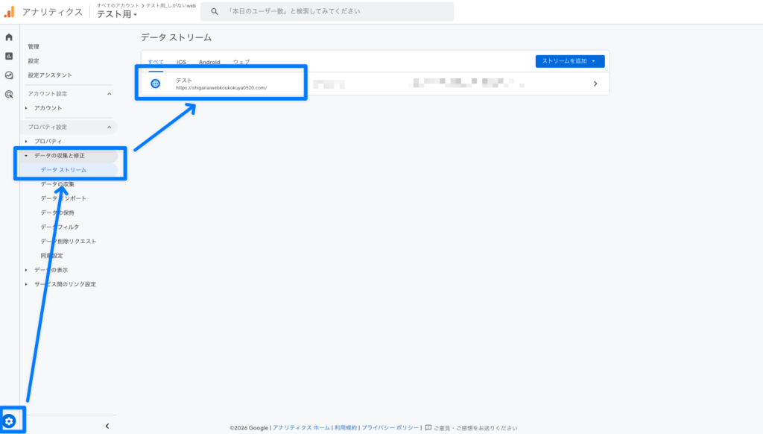Go to Home via house icon
763x434 pixels.
click(9, 37)
